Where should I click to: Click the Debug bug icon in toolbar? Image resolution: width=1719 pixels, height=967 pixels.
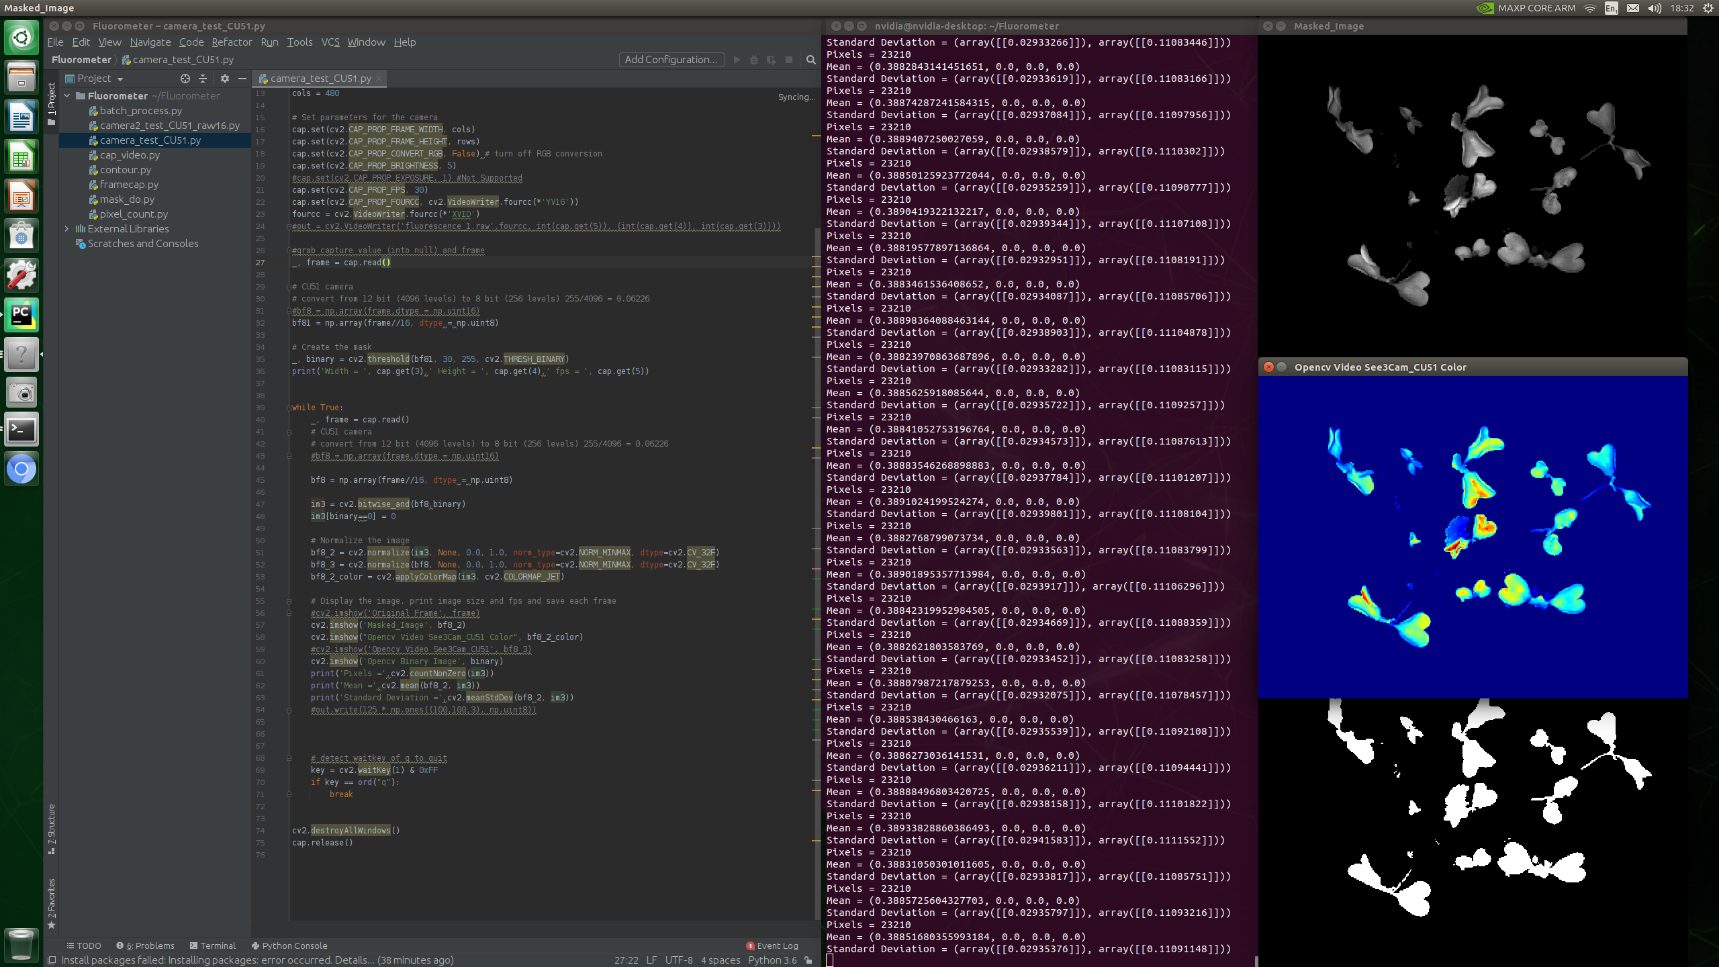pyautogui.click(x=754, y=60)
